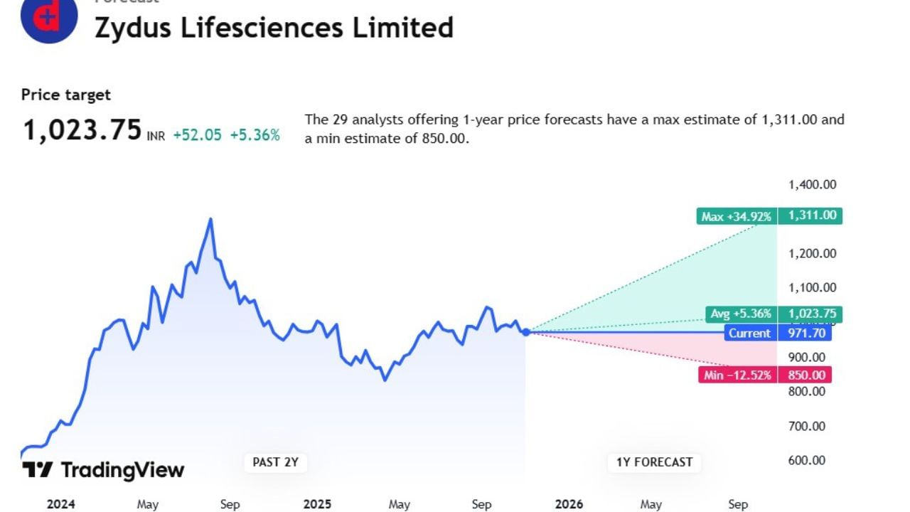The width and height of the screenshot is (910, 512).
Task: Click the 2025 year axis label
Action: pos(317,504)
